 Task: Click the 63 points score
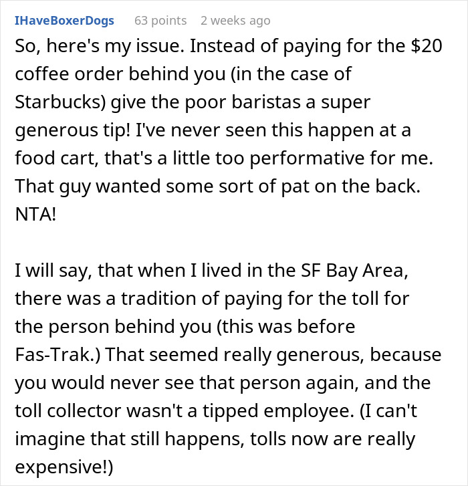(159, 21)
